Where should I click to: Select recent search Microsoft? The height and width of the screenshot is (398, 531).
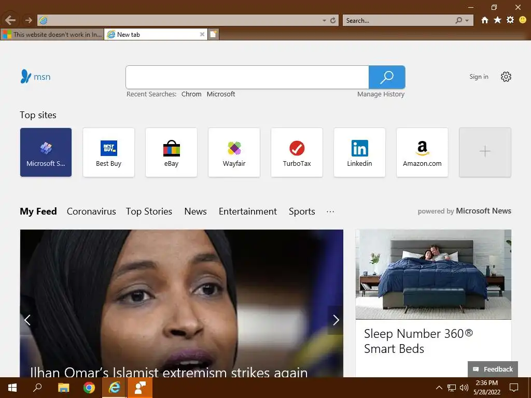[x=221, y=94]
